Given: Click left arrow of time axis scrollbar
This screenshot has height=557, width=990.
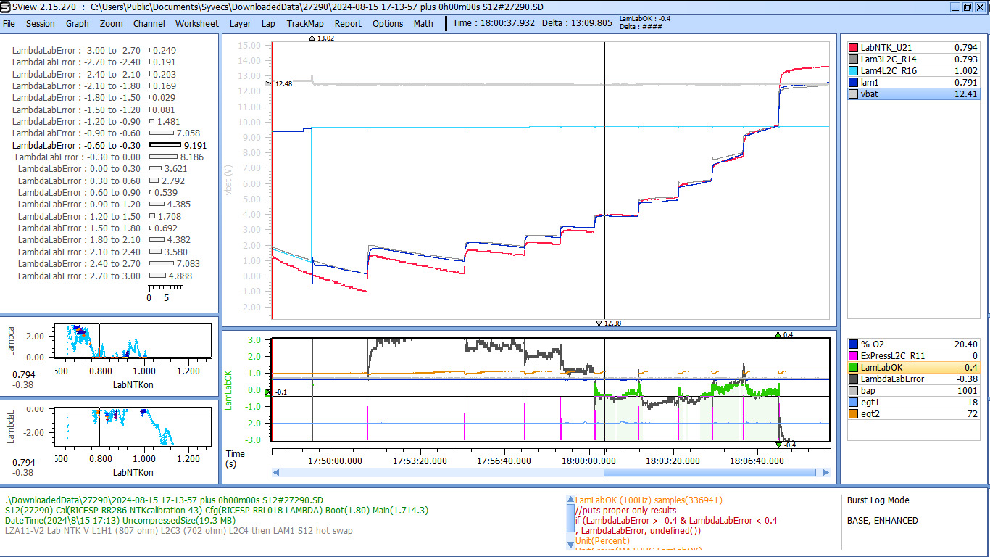Looking at the screenshot, I should click(x=277, y=472).
